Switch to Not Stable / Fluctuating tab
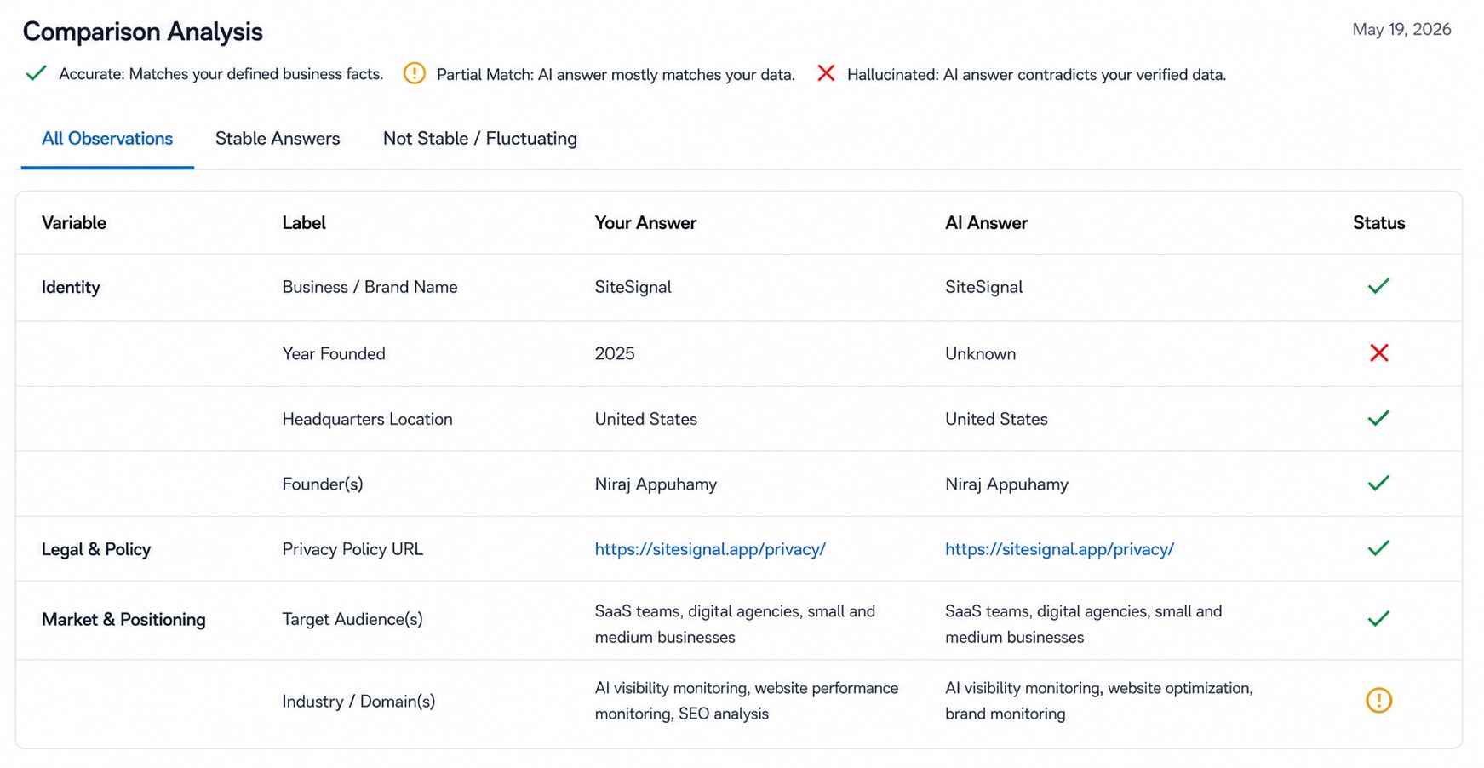1484x768 pixels. 480,139
